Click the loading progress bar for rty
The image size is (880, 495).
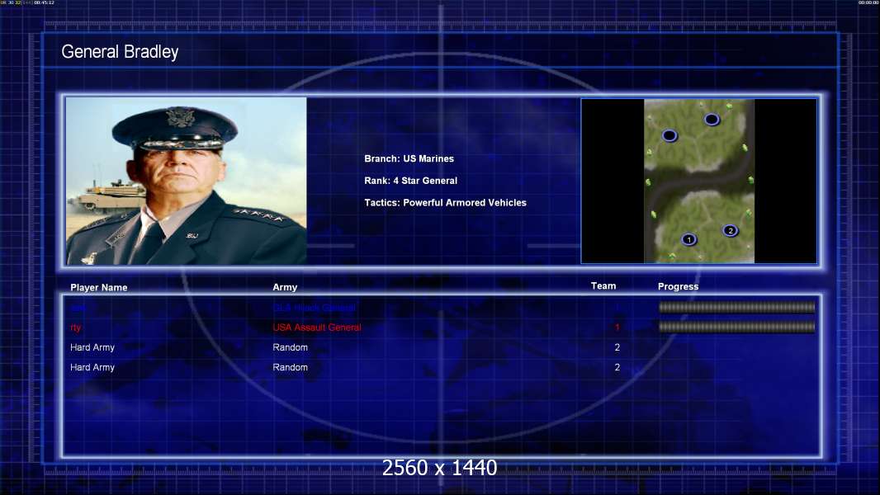point(736,327)
